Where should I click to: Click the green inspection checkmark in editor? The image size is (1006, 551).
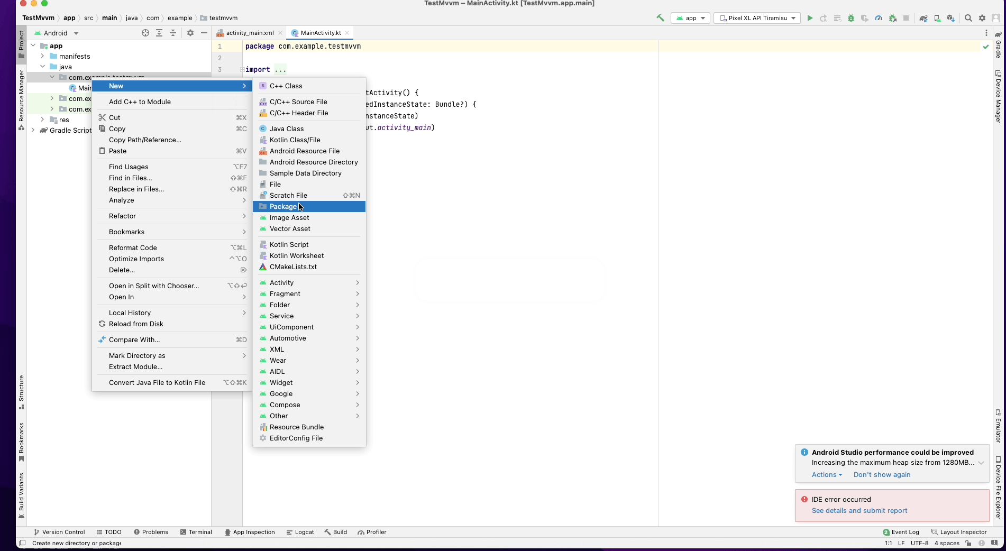tap(986, 47)
